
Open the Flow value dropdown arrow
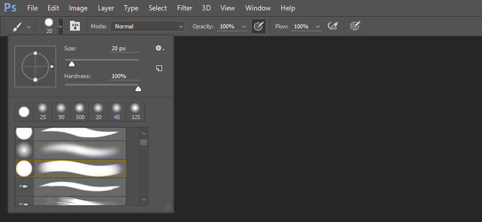pyautogui.click(x=318, y=27)
